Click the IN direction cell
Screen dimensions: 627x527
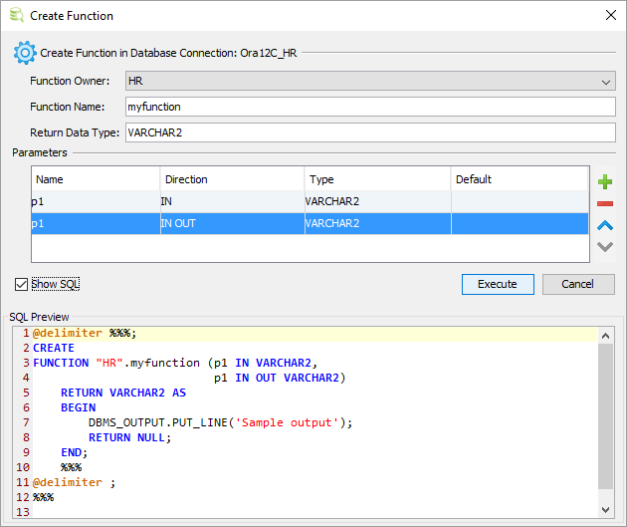232,201
